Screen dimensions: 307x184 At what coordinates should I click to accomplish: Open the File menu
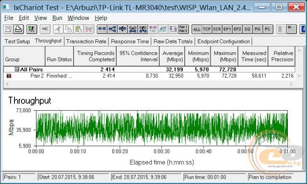[x=9, y=18]
